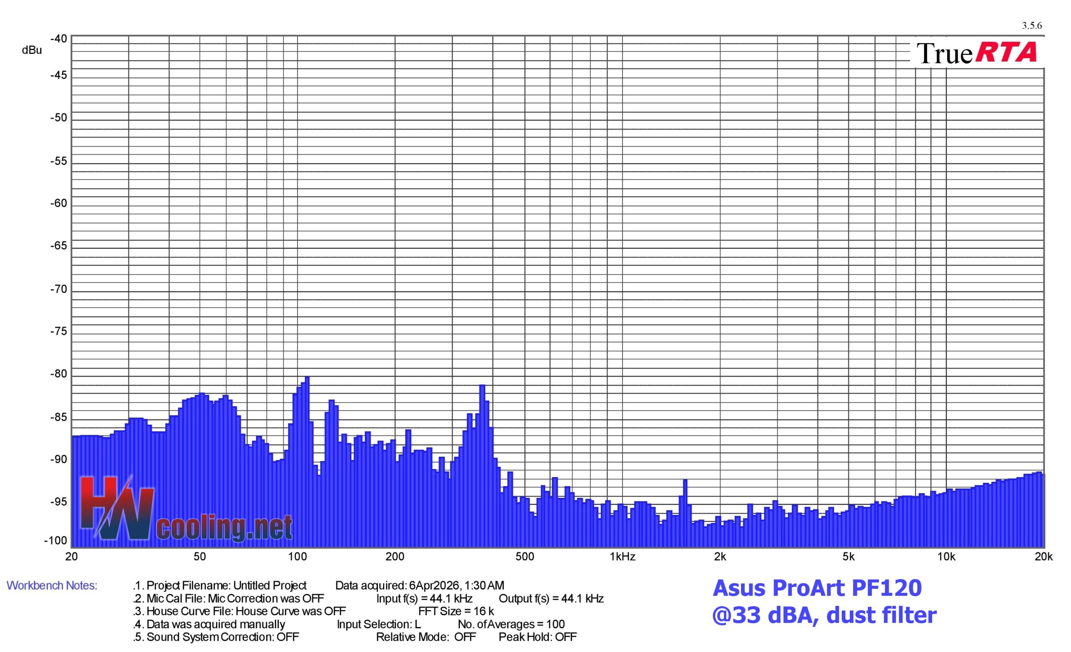The width and height of the screenshot is (1071, 652).
Task: Click the 20k frequency axis label
Action: pos(1043,557)
